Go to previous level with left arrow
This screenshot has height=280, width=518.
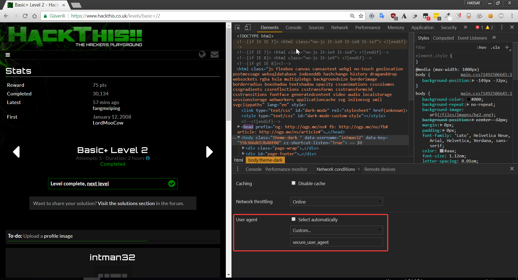point(16,152)
